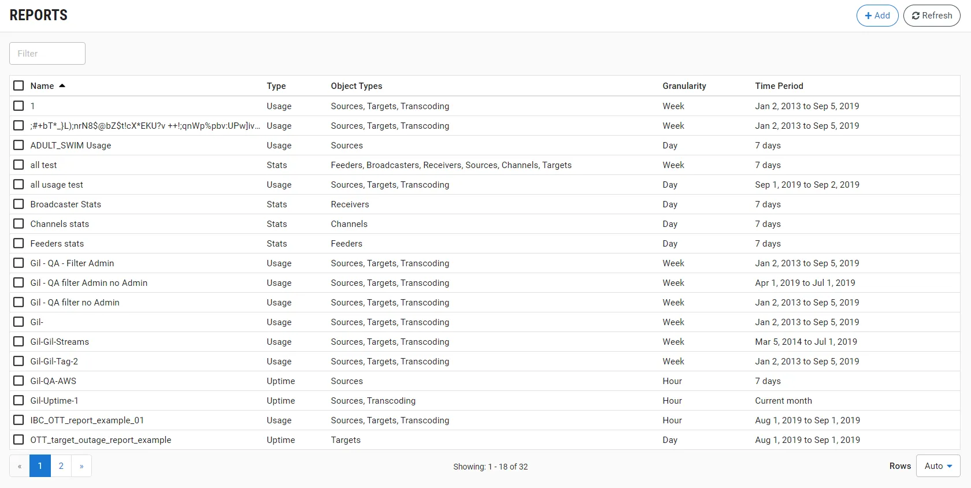The image size is (971, 488).
Task: Open the Gil-Gil-Tag-2 report
Action: click(x=54, y=362)
